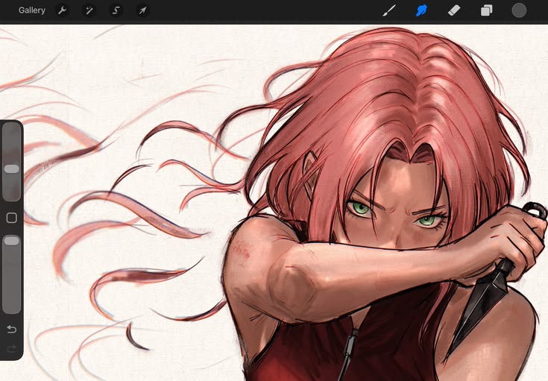Screen dimensions: 548x381
Task: Tap the character's left green eye
Action: pos(361,209)
